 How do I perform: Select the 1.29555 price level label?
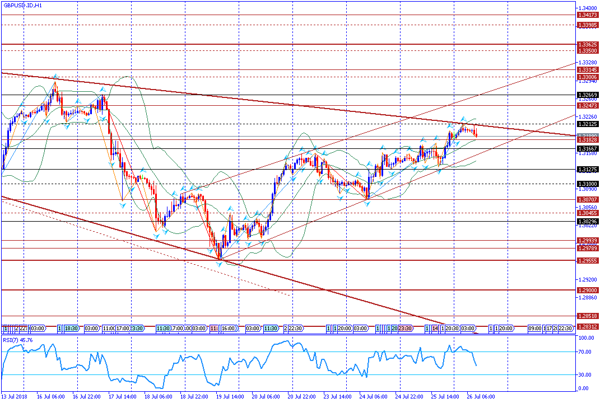pyautogui.click(x=588, y=261)
